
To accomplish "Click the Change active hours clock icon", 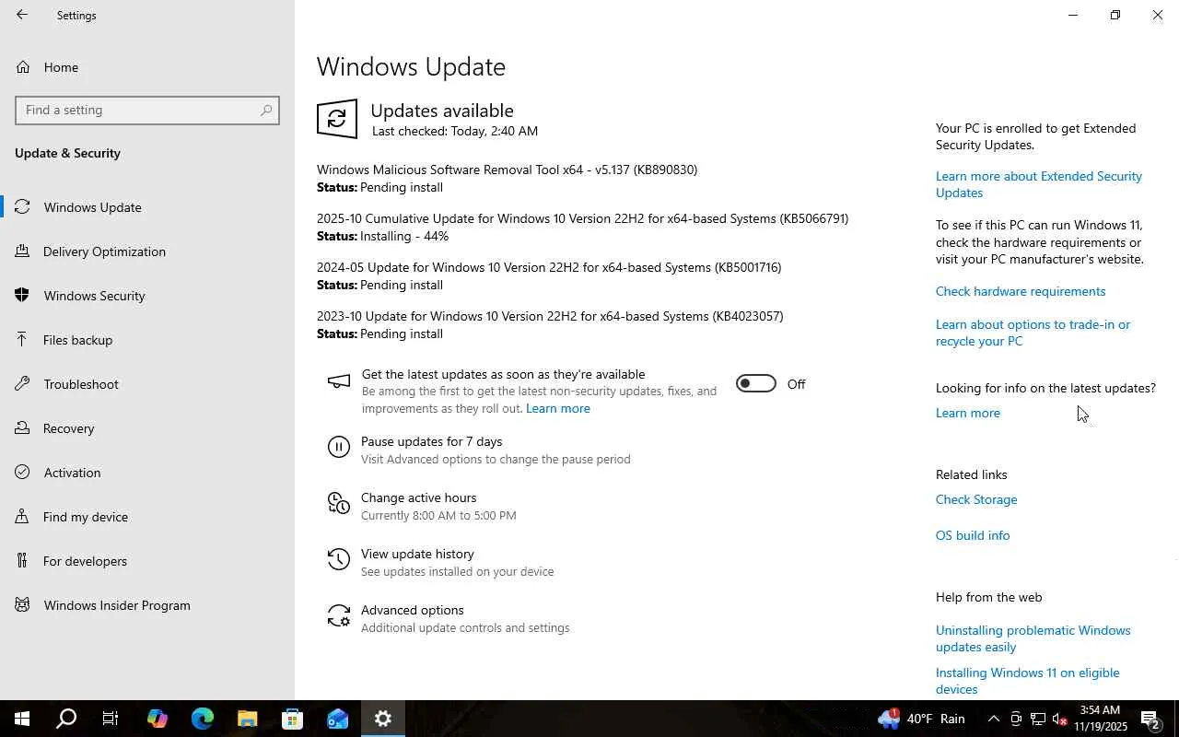I will 339,504.
